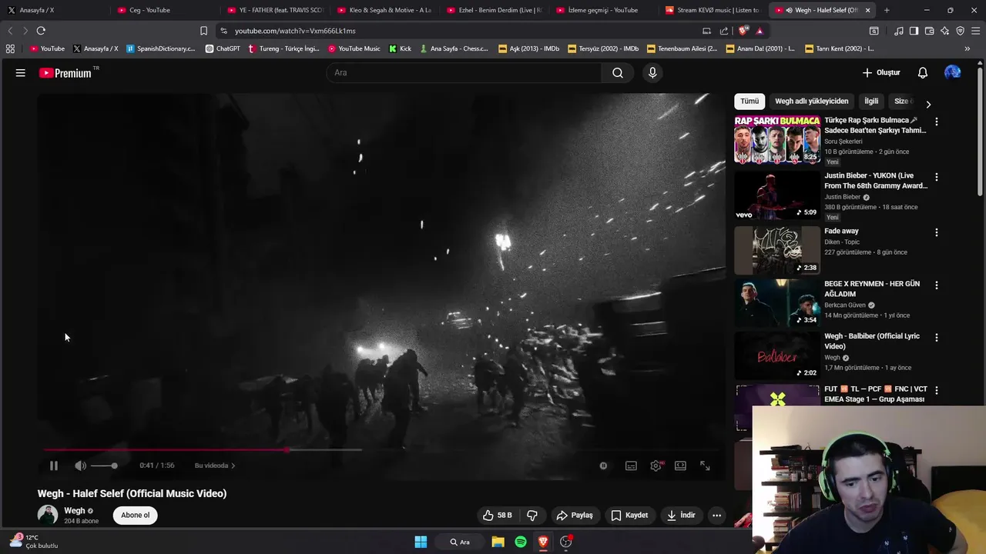Dislike the video with thumbs down
986x554 pixels.
pyautogui.click(x=532, y=516)
